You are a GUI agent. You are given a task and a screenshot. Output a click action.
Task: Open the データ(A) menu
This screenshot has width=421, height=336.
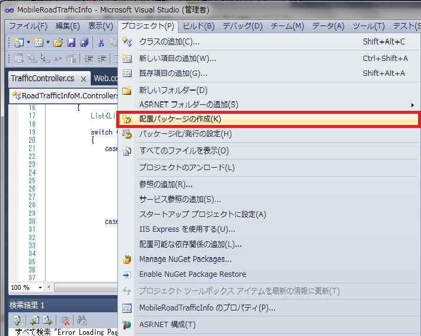pyautogui.click(x=328, y=26)
